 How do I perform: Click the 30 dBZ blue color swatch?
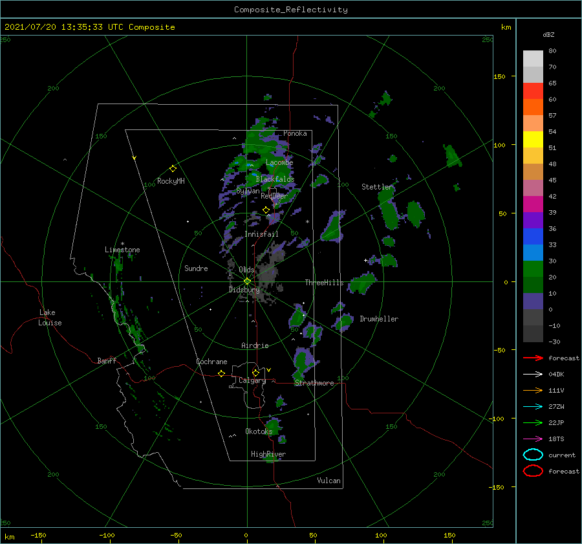pyautogui.click(x=533, y=253)
